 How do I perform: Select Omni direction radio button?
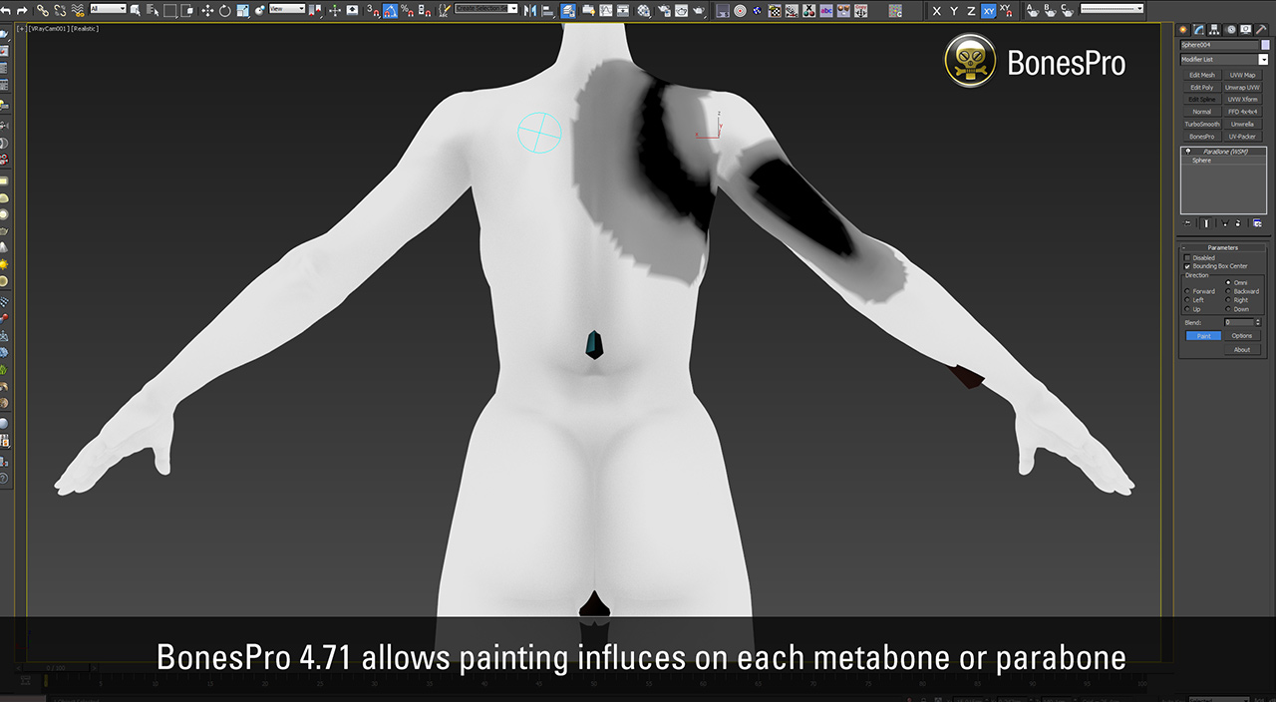[x=1228, y=283]
